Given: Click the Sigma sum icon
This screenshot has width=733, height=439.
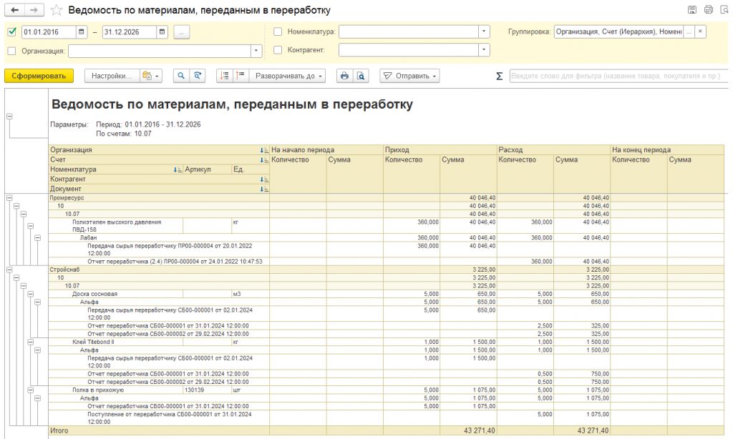Looking at the screenshot, I should point(499,76).
